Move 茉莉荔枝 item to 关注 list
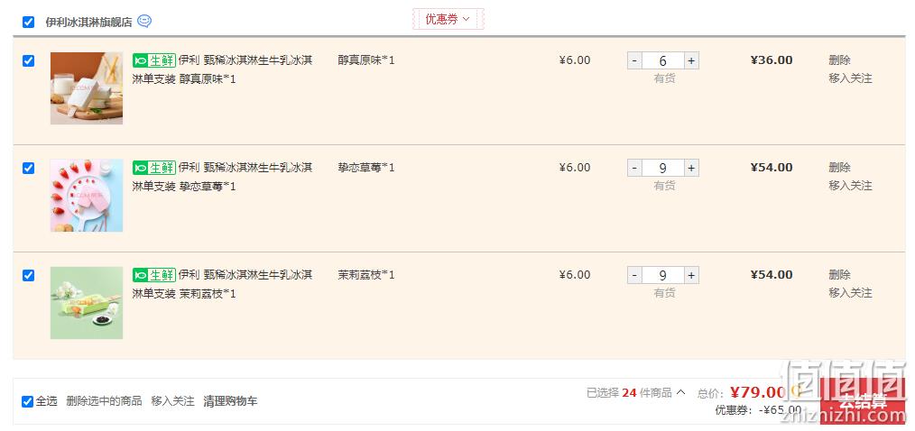The image size is (915, 431). pyautogui.click(x=850, y=293)
